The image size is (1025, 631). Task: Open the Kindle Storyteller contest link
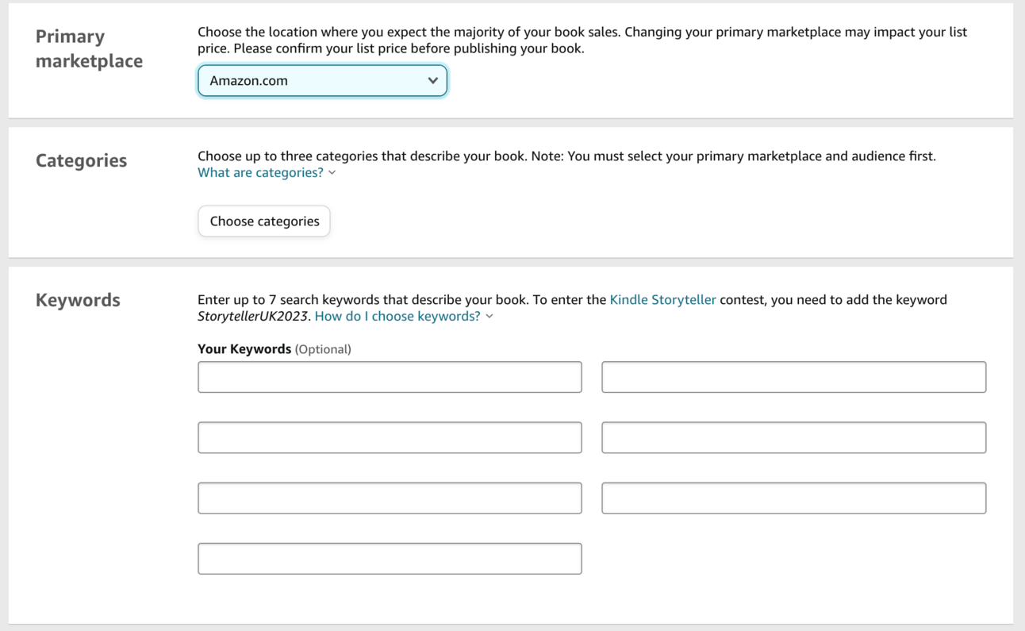click(662, 300)
